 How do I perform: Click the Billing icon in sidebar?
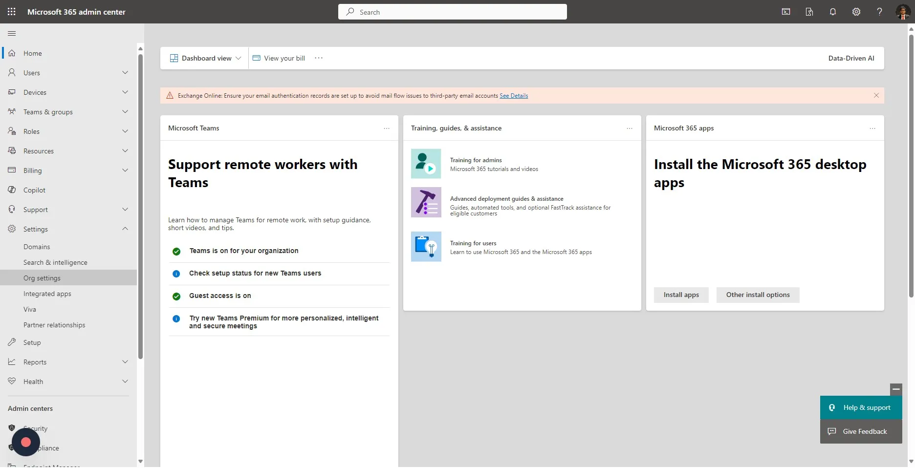coord(12,170)
